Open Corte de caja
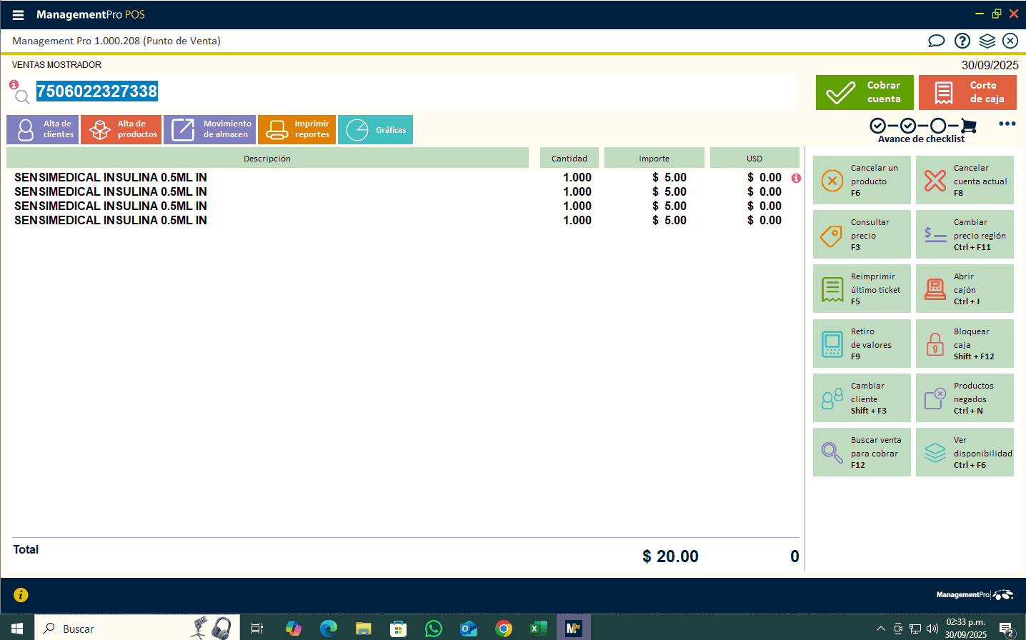The width and height of the screenshot is (1026, 640). 967,92
